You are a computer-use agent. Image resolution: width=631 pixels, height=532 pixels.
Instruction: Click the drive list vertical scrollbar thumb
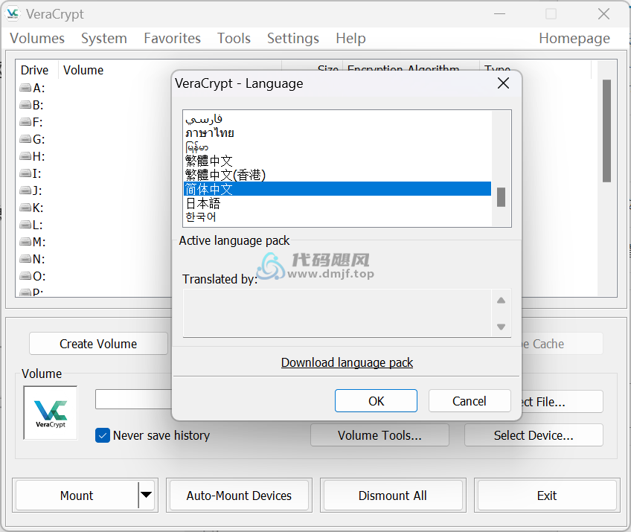607,131
